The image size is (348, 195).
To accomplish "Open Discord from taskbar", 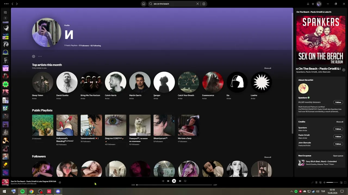I will (x=58, y=191).
